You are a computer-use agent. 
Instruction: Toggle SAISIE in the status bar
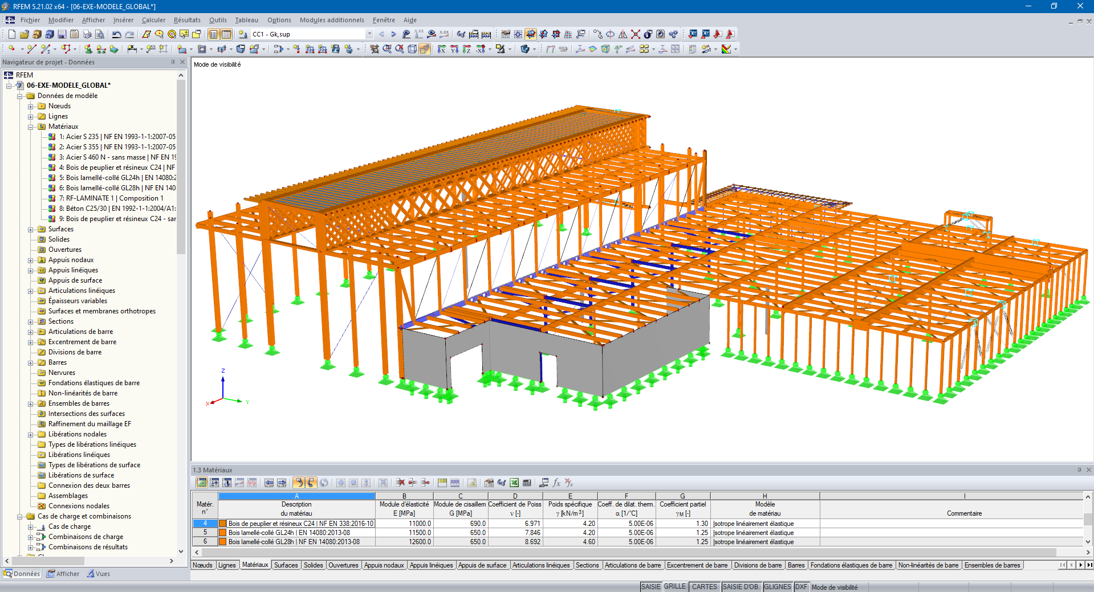coord(651,587)
